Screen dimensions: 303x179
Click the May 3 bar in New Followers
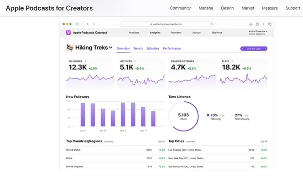coord(123,114)
